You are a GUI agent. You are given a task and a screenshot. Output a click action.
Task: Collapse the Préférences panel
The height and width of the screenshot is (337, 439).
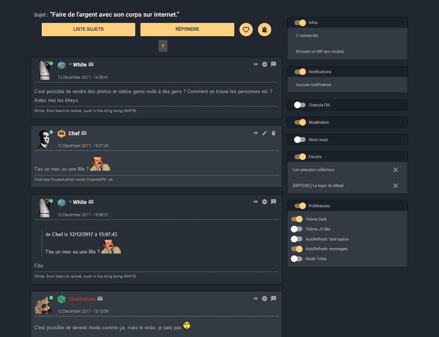(300, 206)
